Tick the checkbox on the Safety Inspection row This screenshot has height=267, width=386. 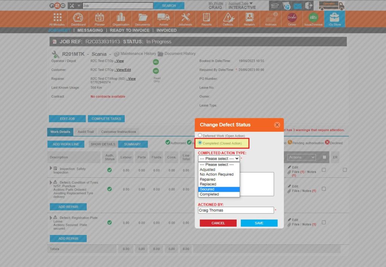coord(324,170)
